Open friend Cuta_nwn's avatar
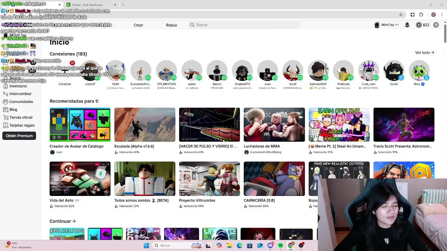This screenshot has height=251, width=447. (x=369, y=71)
